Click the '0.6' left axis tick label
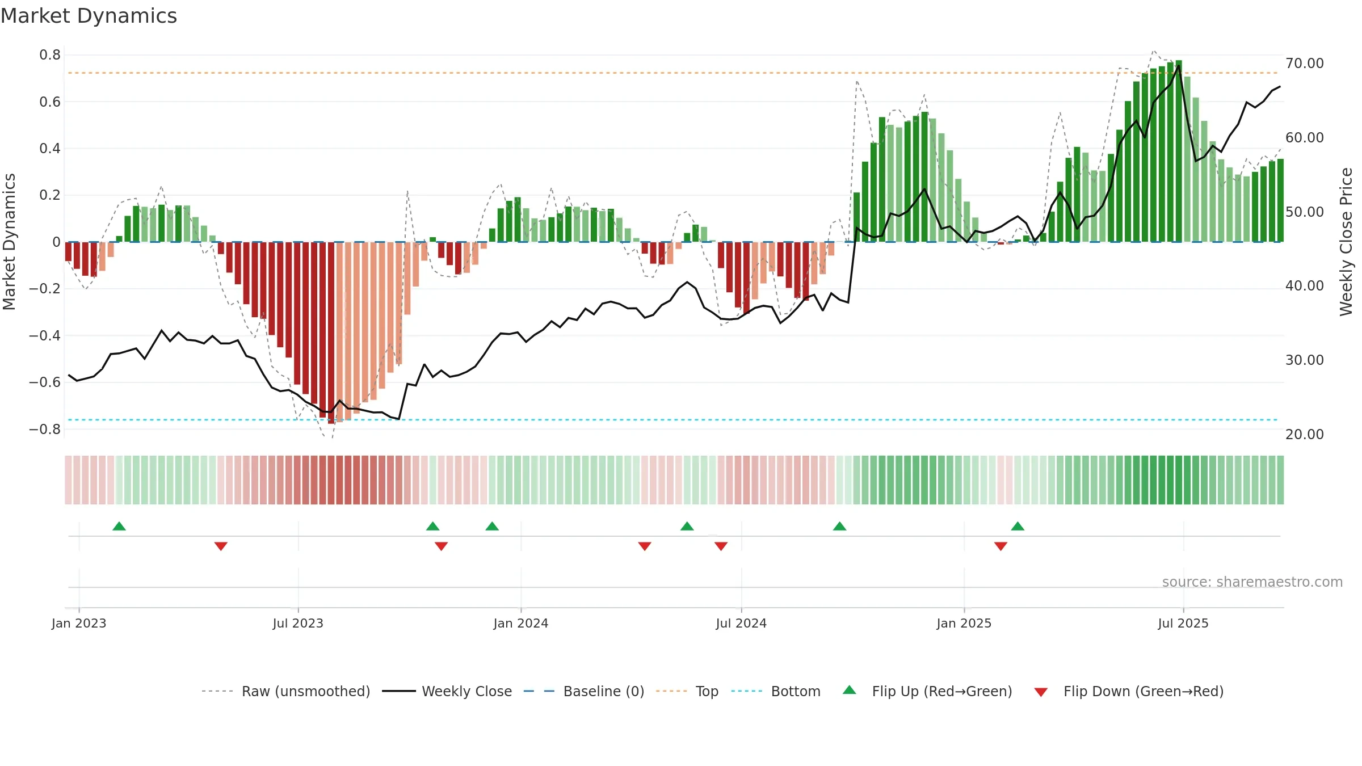This screenshot has height=766, width=1362. 50,102
